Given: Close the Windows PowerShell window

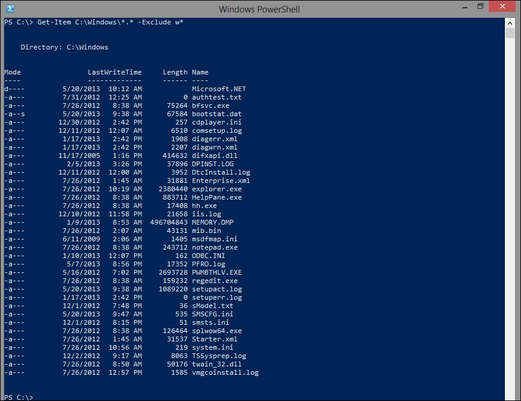Looking at the screenshot, I should click(502, 7).
